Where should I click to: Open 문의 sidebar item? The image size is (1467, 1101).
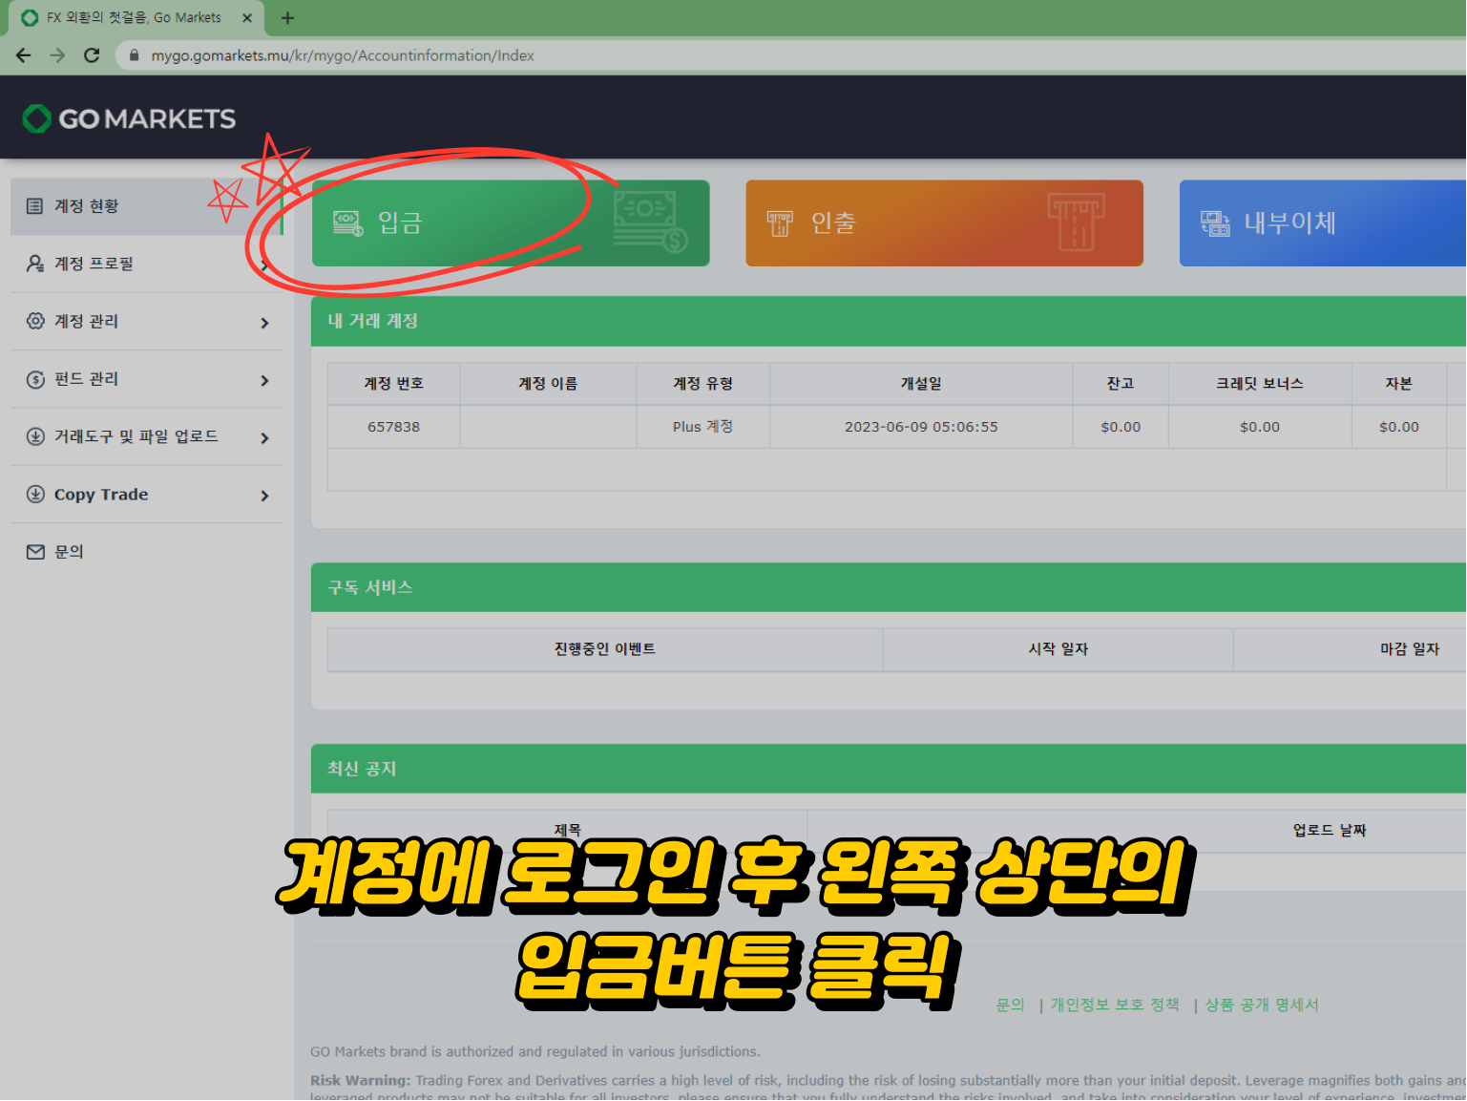145,552
